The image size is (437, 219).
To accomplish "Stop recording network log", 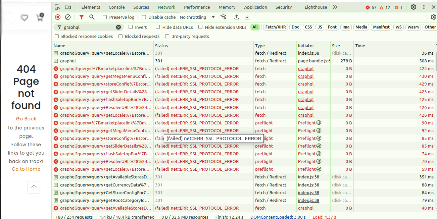I will (x=58, y=17).
